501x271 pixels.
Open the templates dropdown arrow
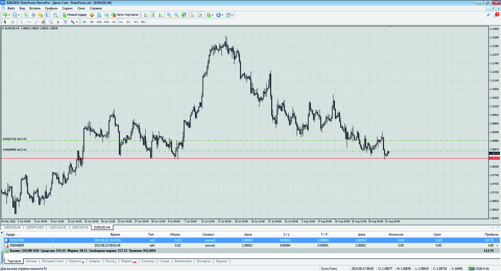click(232, 15)
